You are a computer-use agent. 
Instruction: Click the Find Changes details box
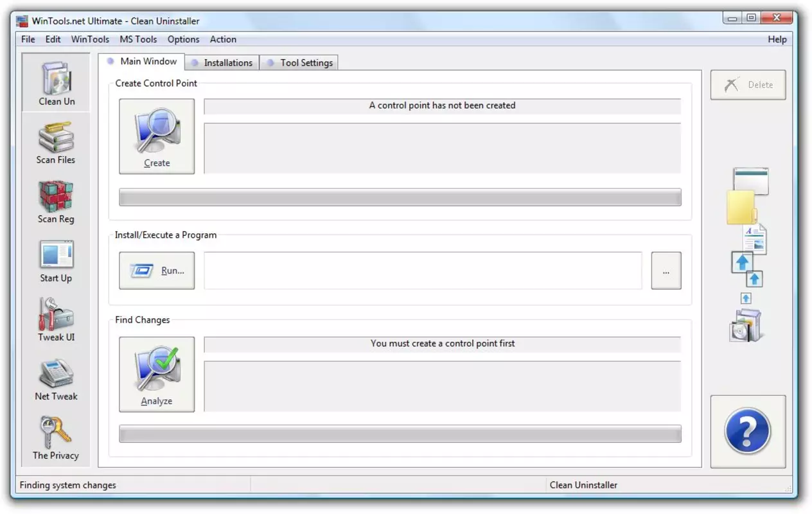click(x=442, y=386)
